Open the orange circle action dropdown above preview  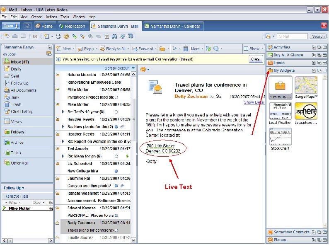pyautogui.click(x=145, y=70)
